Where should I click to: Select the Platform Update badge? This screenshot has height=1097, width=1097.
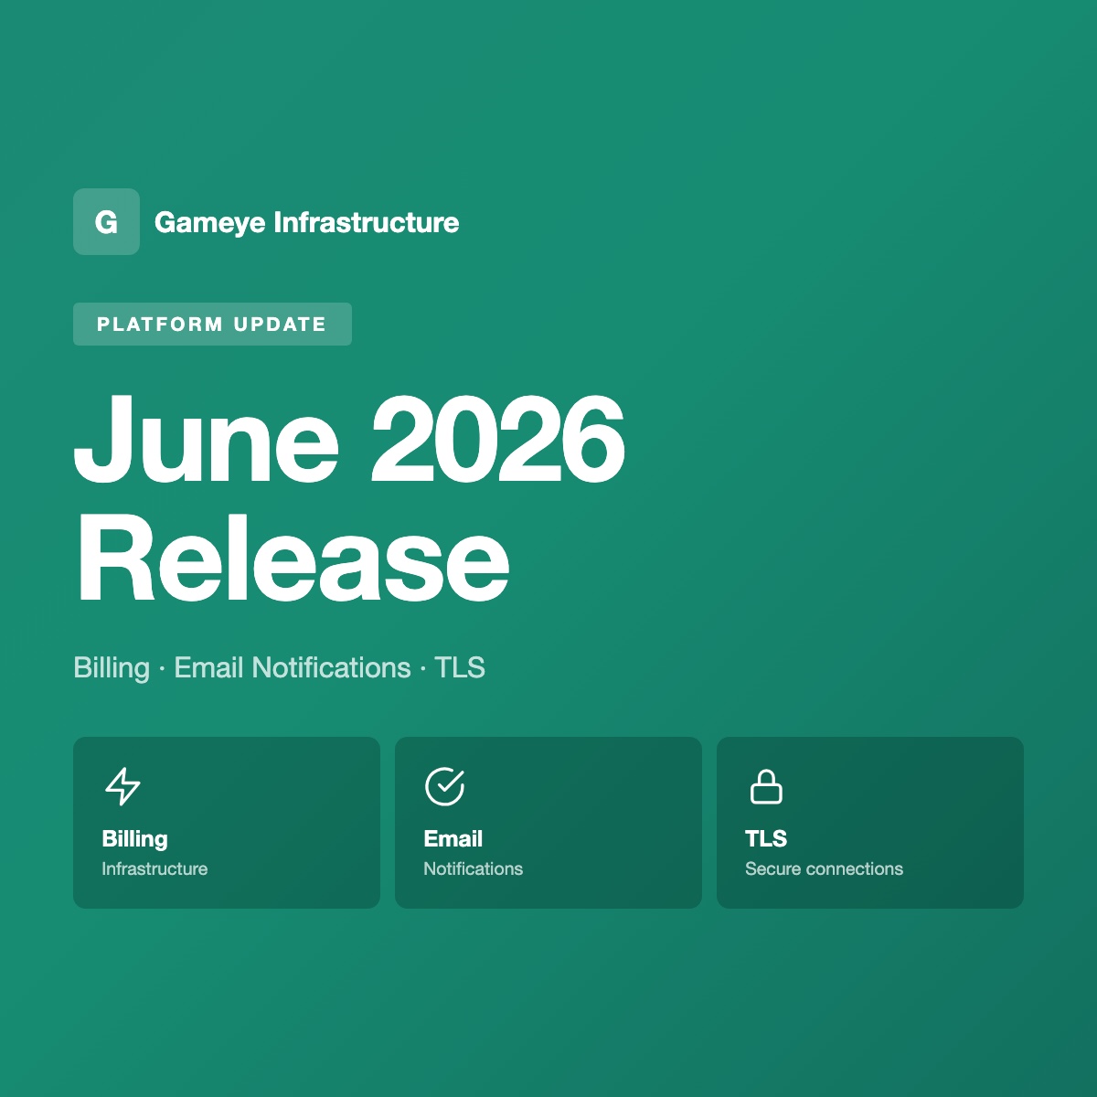click(212, 325)
